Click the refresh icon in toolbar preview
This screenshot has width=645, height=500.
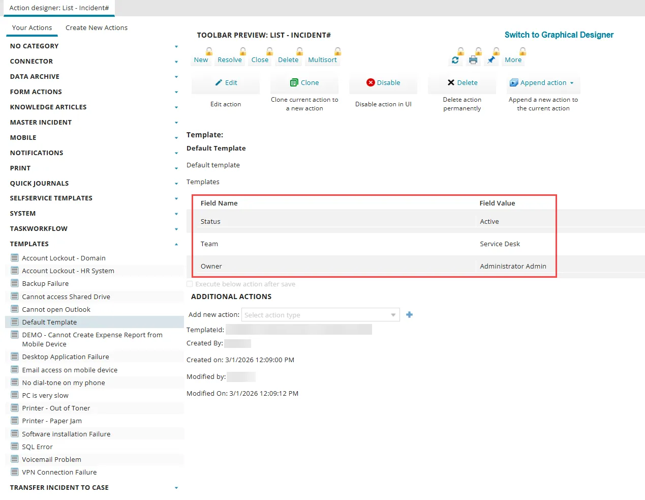455,60
